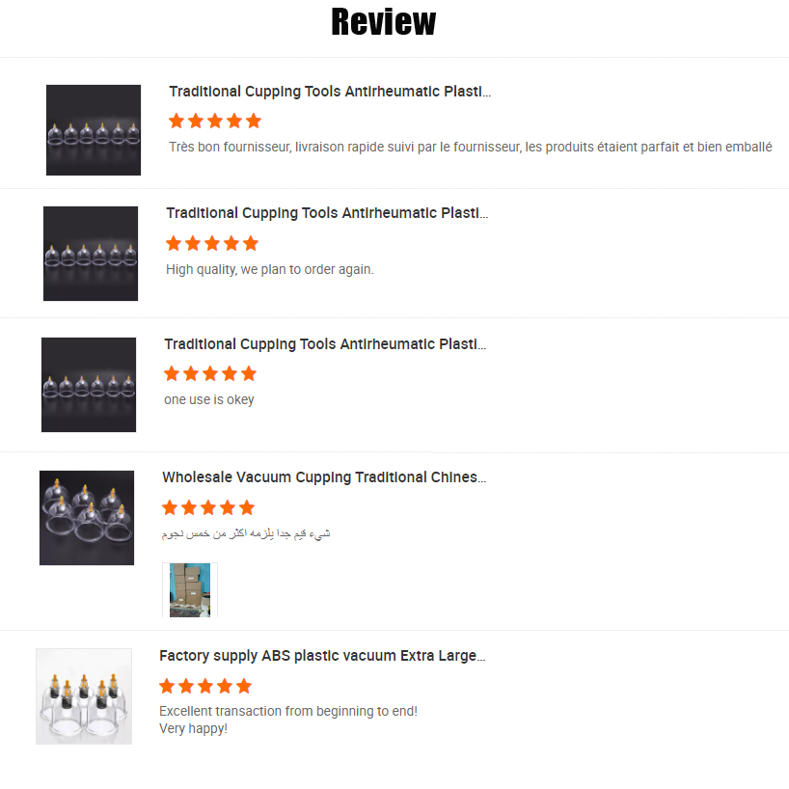Click product title above 'High quality' review

pyautogui.click(x=327, y=213)
